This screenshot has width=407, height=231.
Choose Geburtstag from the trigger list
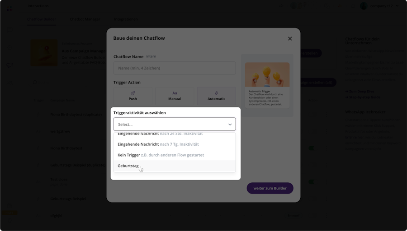[x=128, y=166]
